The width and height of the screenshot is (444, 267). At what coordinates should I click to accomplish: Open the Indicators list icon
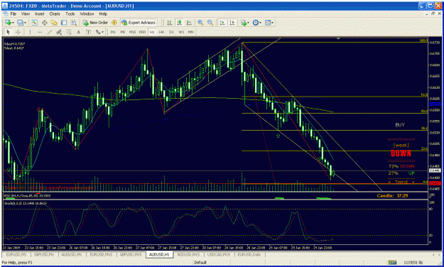pos(243,23)
